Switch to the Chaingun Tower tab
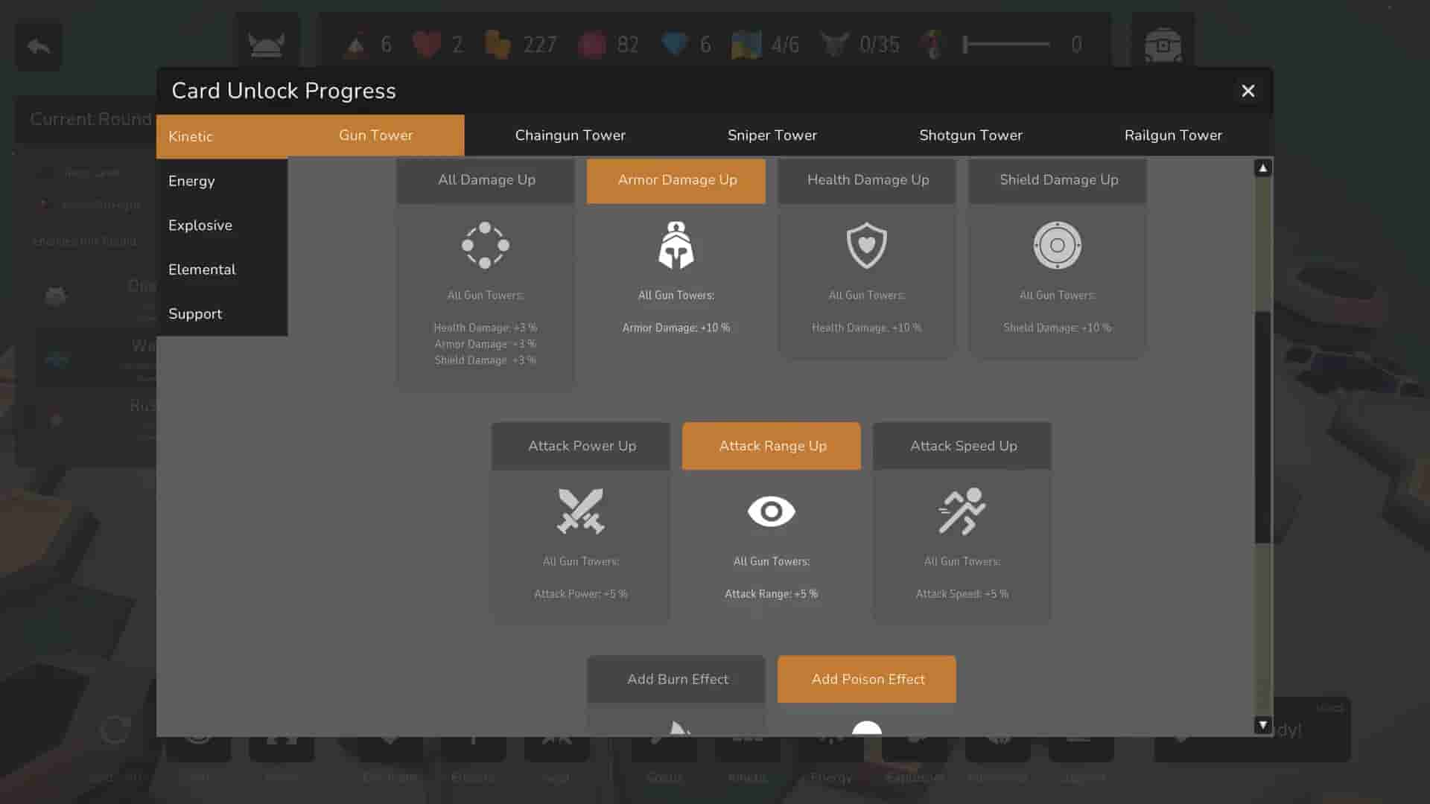The height and width of the screenshot is (804, 1430). pos(570,135)
